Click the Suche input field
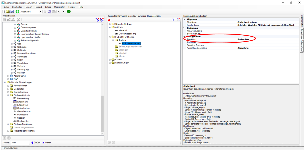Image resolution: width=305 pixels, height=150 pixels. (x=20, y=143)
